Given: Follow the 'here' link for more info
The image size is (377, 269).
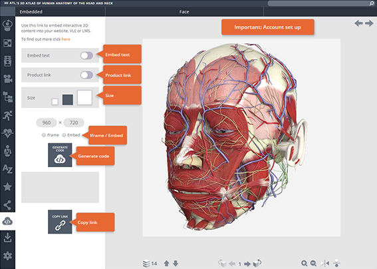Looking at the screenshot, I should click(x=66, y=39).
